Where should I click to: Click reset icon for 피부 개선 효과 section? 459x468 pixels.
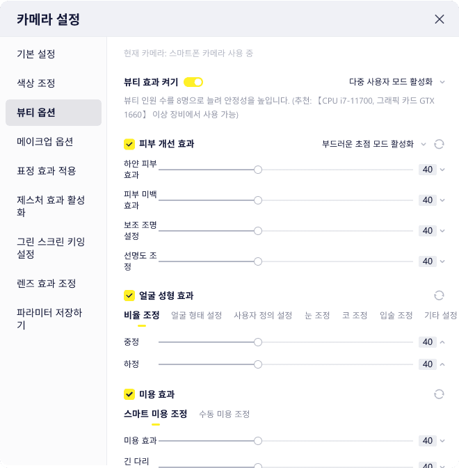[x=439, y=144]
